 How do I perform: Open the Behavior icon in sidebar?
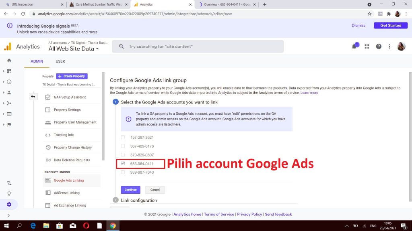(9, 114)
